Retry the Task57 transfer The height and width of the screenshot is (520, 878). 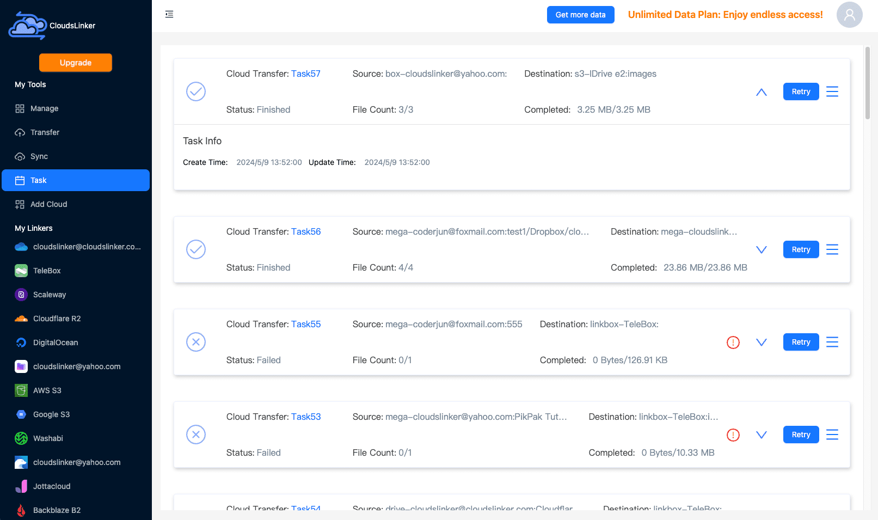(x=801, y=91)
